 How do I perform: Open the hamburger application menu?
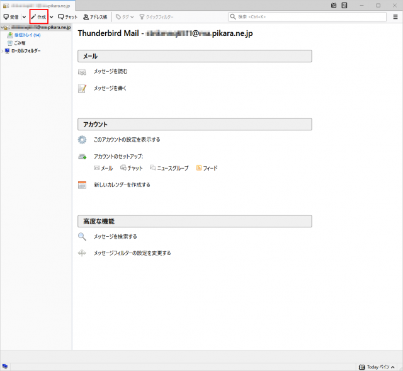395,16
